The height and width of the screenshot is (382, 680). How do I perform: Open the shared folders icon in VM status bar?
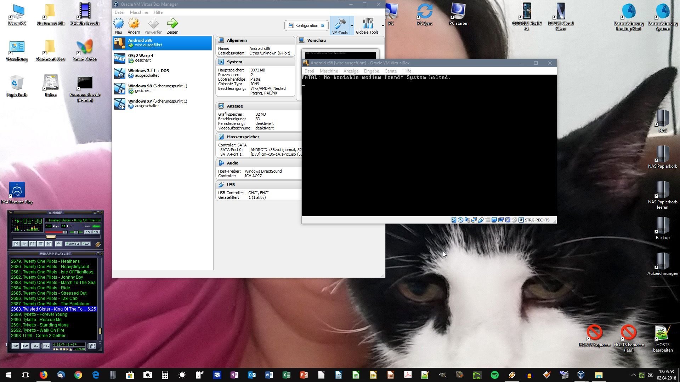487,220
